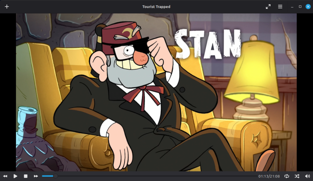Toggle repeat/loop mode
313x181 pixels.
pyautogui.click(x=287, y=176)
